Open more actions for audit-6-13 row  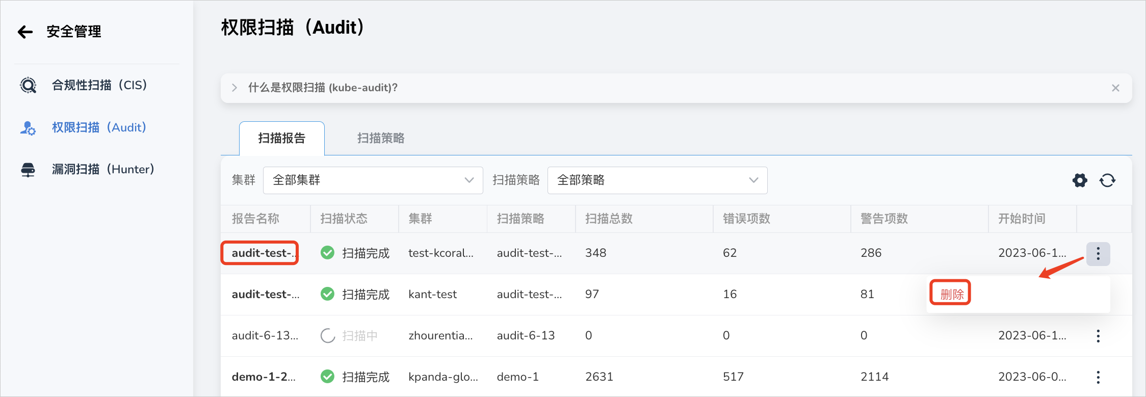1098,336
